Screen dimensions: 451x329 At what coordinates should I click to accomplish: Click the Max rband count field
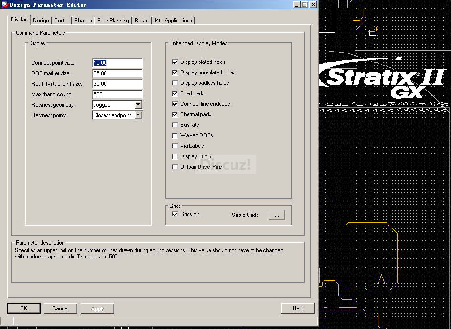pos(117,94)
